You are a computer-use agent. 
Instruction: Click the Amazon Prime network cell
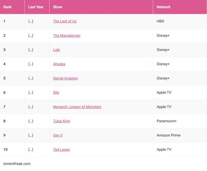point(168,135)
